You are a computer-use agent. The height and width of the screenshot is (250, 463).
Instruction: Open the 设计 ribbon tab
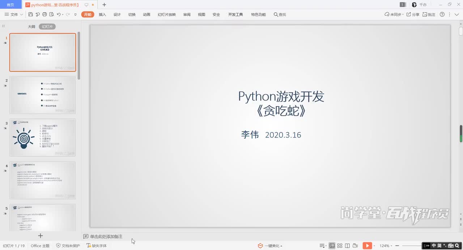tap(117, 14)
